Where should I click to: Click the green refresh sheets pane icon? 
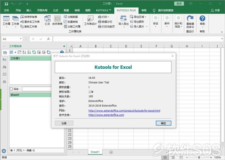(34, 52)
